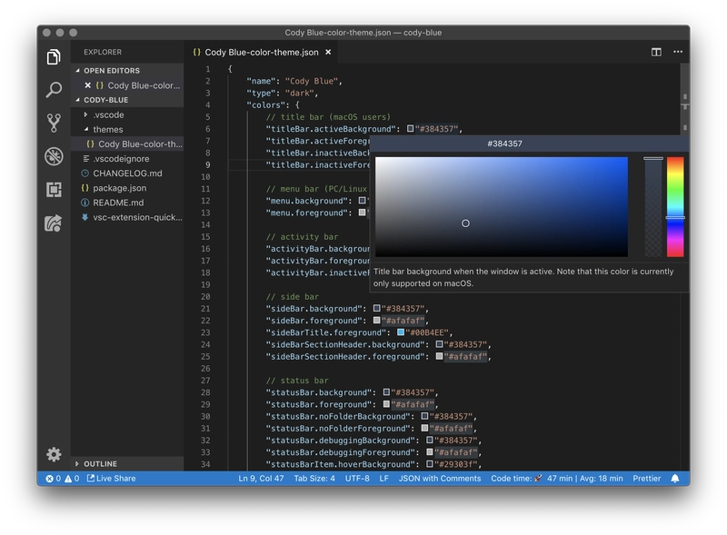Click the "Cody Blue" name value

311,81
